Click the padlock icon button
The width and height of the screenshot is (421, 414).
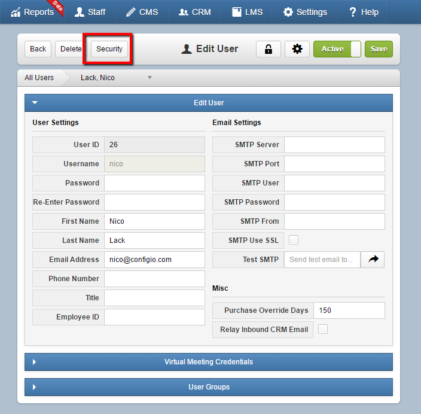click(269, 49)
